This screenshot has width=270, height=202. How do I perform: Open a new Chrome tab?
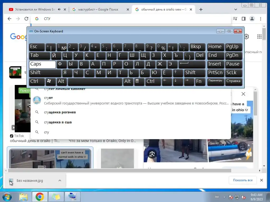(x=201, y=9)
